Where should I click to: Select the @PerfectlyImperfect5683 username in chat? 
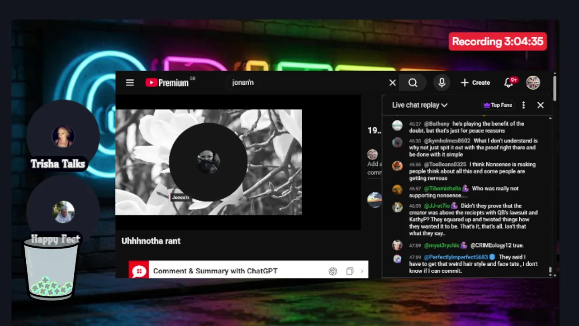[456, 257]
